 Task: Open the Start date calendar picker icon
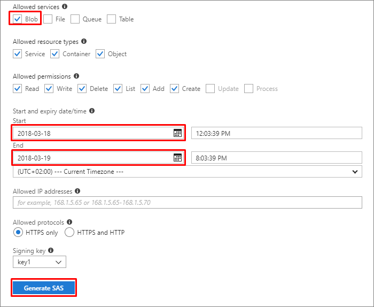point(177,133)
